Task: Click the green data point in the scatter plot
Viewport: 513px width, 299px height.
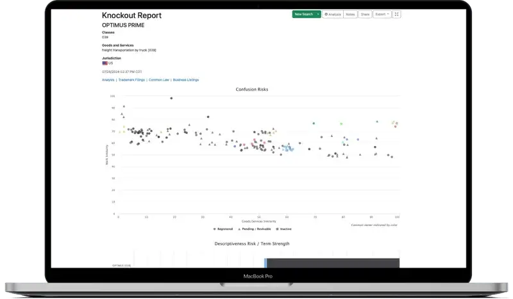Action: coord(314,123)
